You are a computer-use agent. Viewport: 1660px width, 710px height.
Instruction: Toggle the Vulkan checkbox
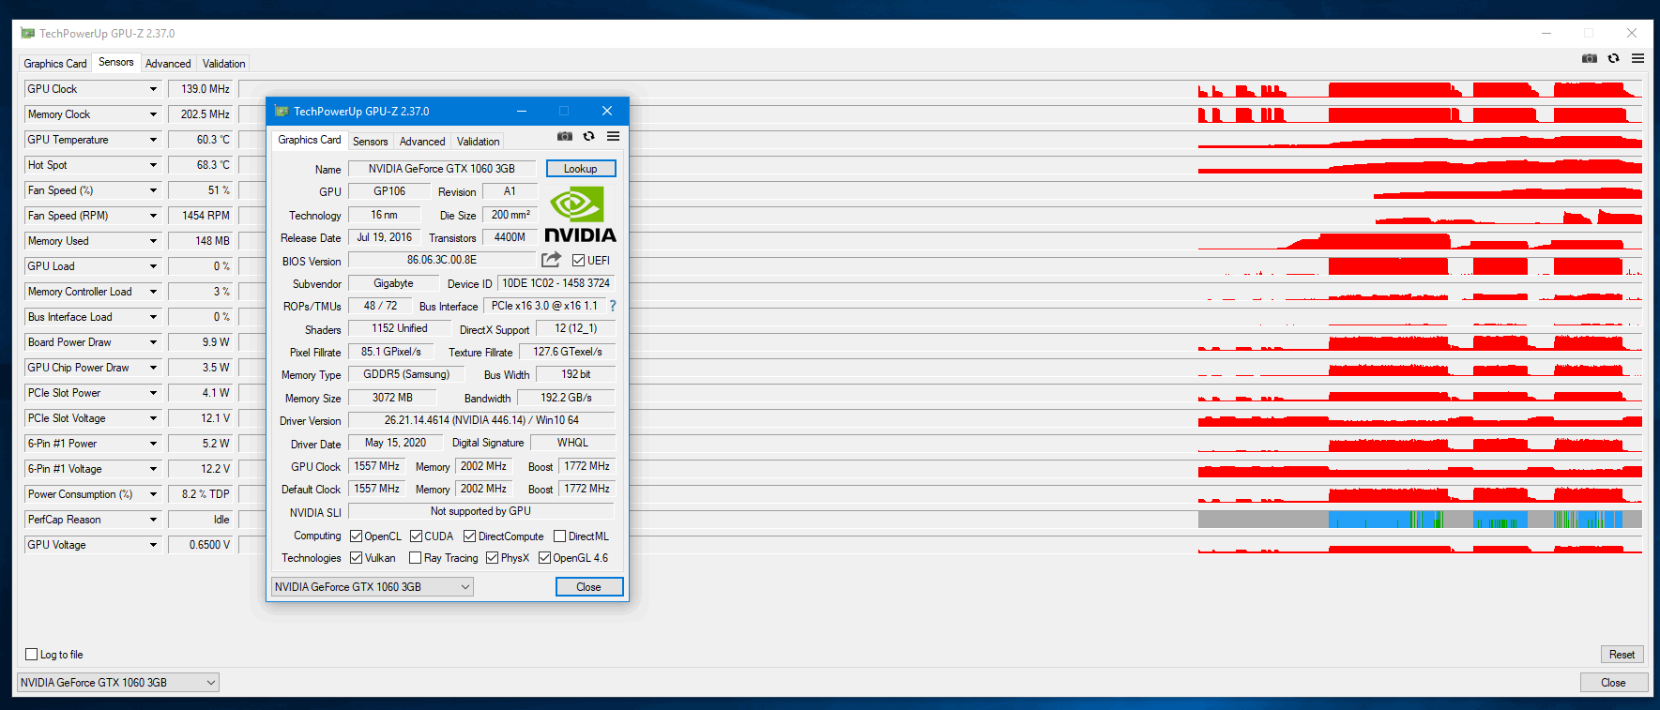(x=357, y=558)
